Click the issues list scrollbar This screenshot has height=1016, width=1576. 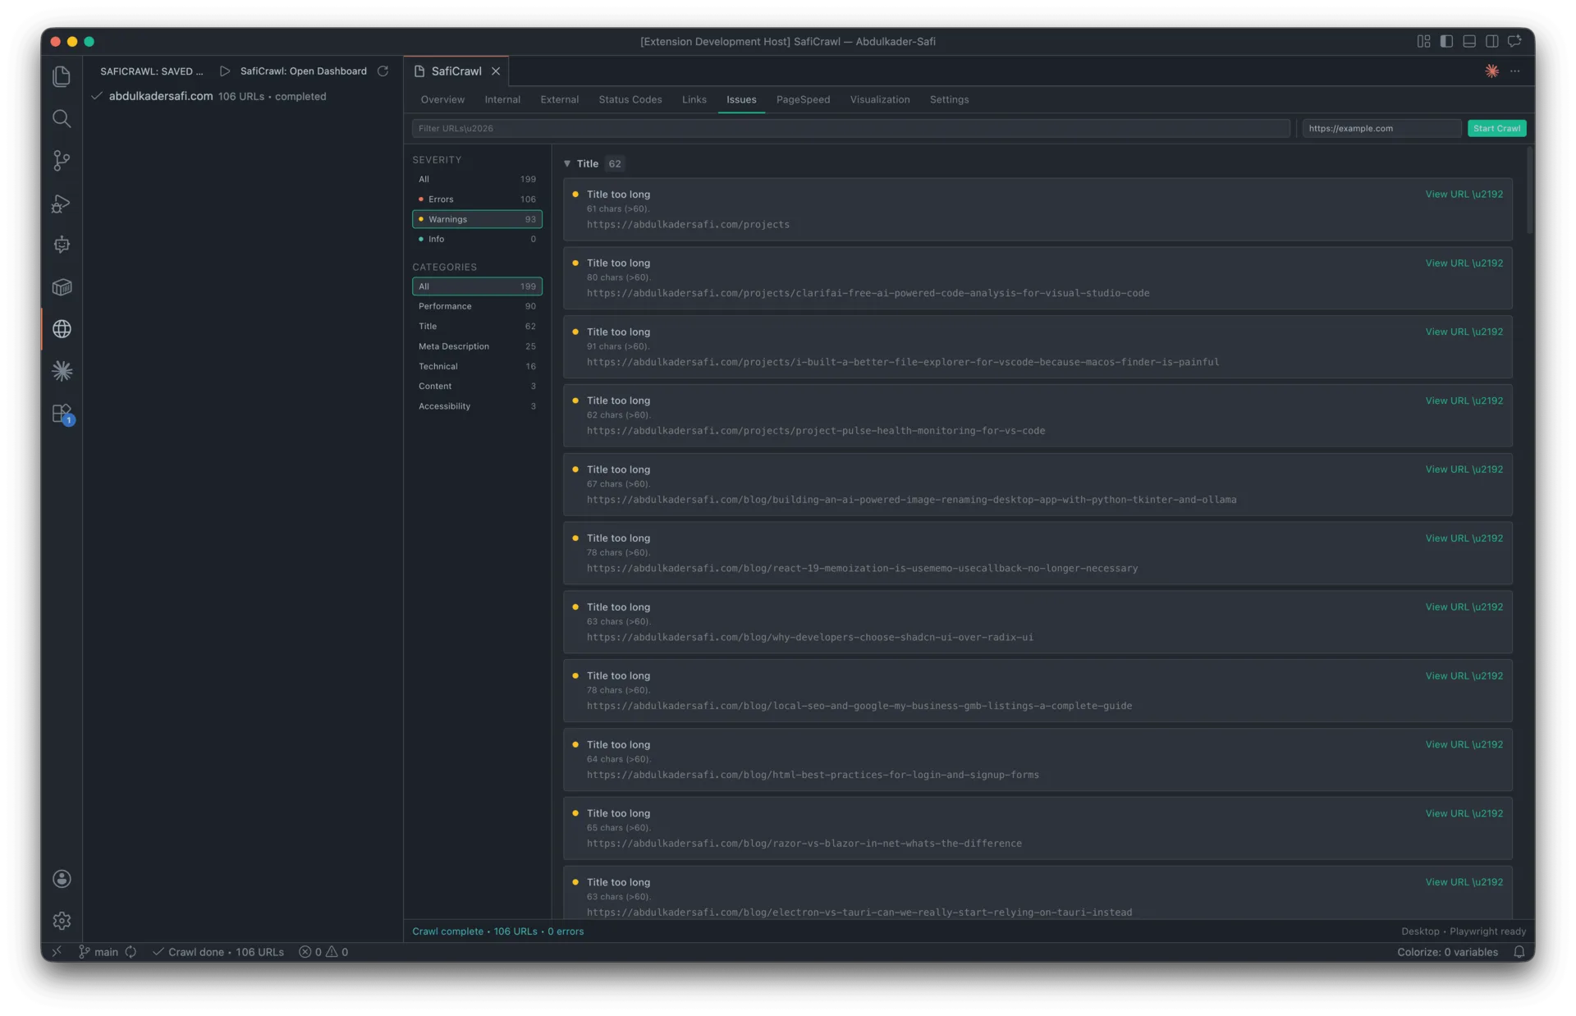coord(1529,190)
